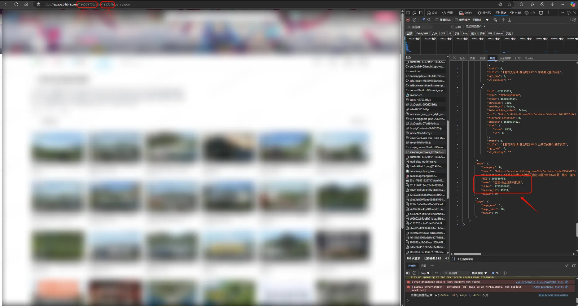Bookmark page with the star icon
Image resolution: width=578 pixels, height=306 pixels.
click(x=509, y=4)
